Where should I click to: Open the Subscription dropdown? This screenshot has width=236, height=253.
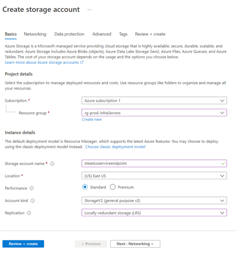pos(154,101)
